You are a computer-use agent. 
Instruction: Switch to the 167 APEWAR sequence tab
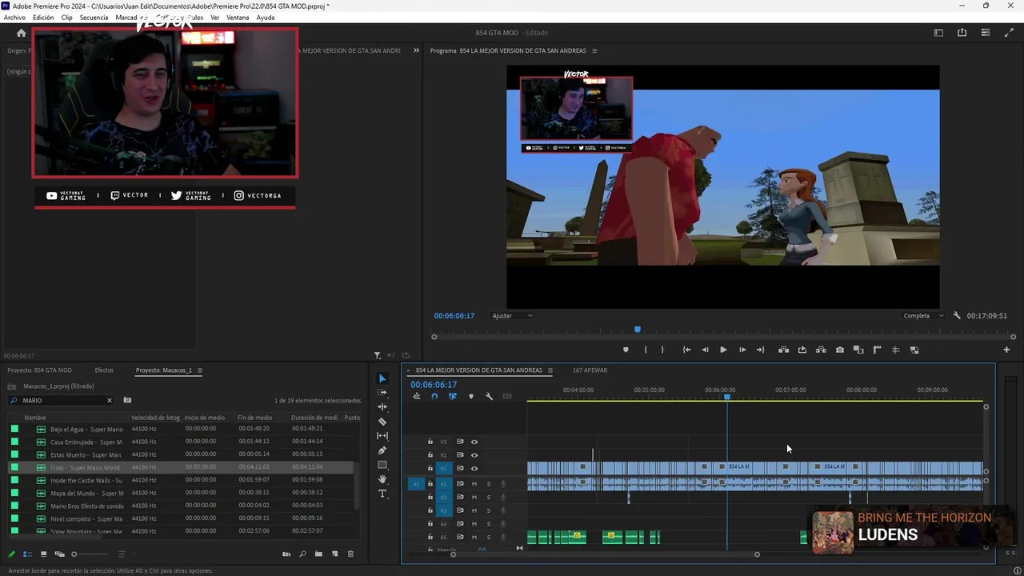(x=590, y=370)
